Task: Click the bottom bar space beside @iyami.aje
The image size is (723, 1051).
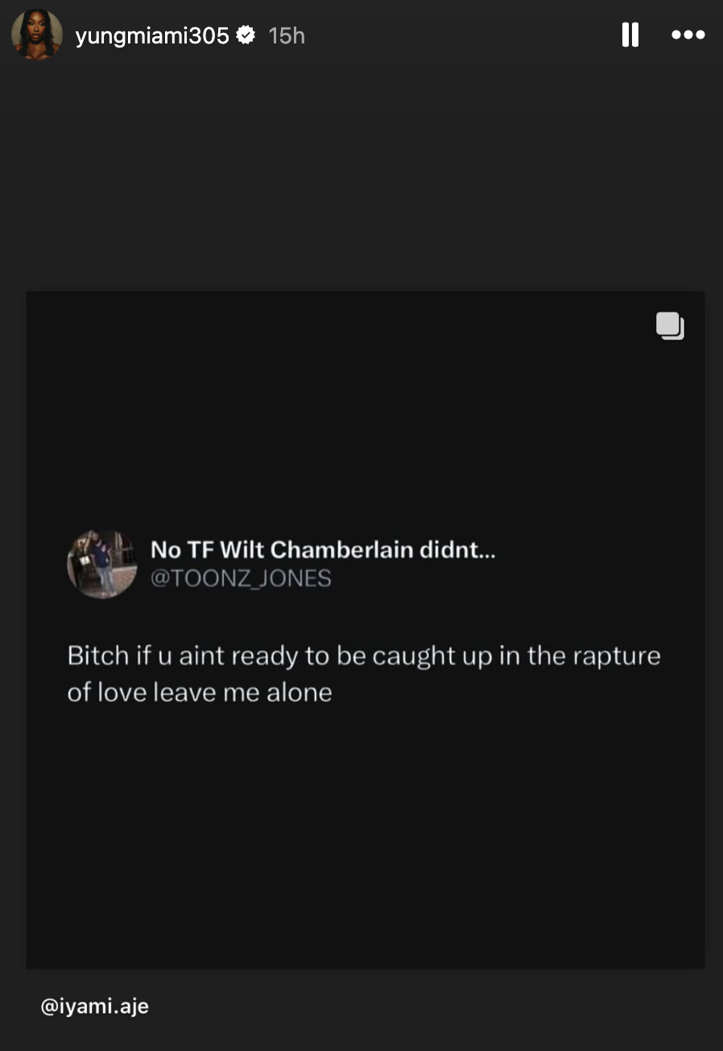Action: point(435,1007)
